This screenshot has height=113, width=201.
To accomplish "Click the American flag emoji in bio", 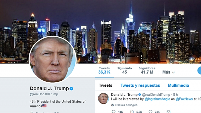I will click(x=44, y=106).
